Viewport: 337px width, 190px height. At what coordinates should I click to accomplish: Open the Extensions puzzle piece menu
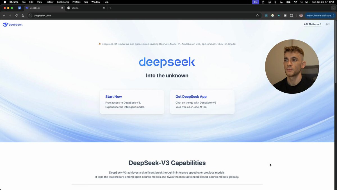point(292,15)
